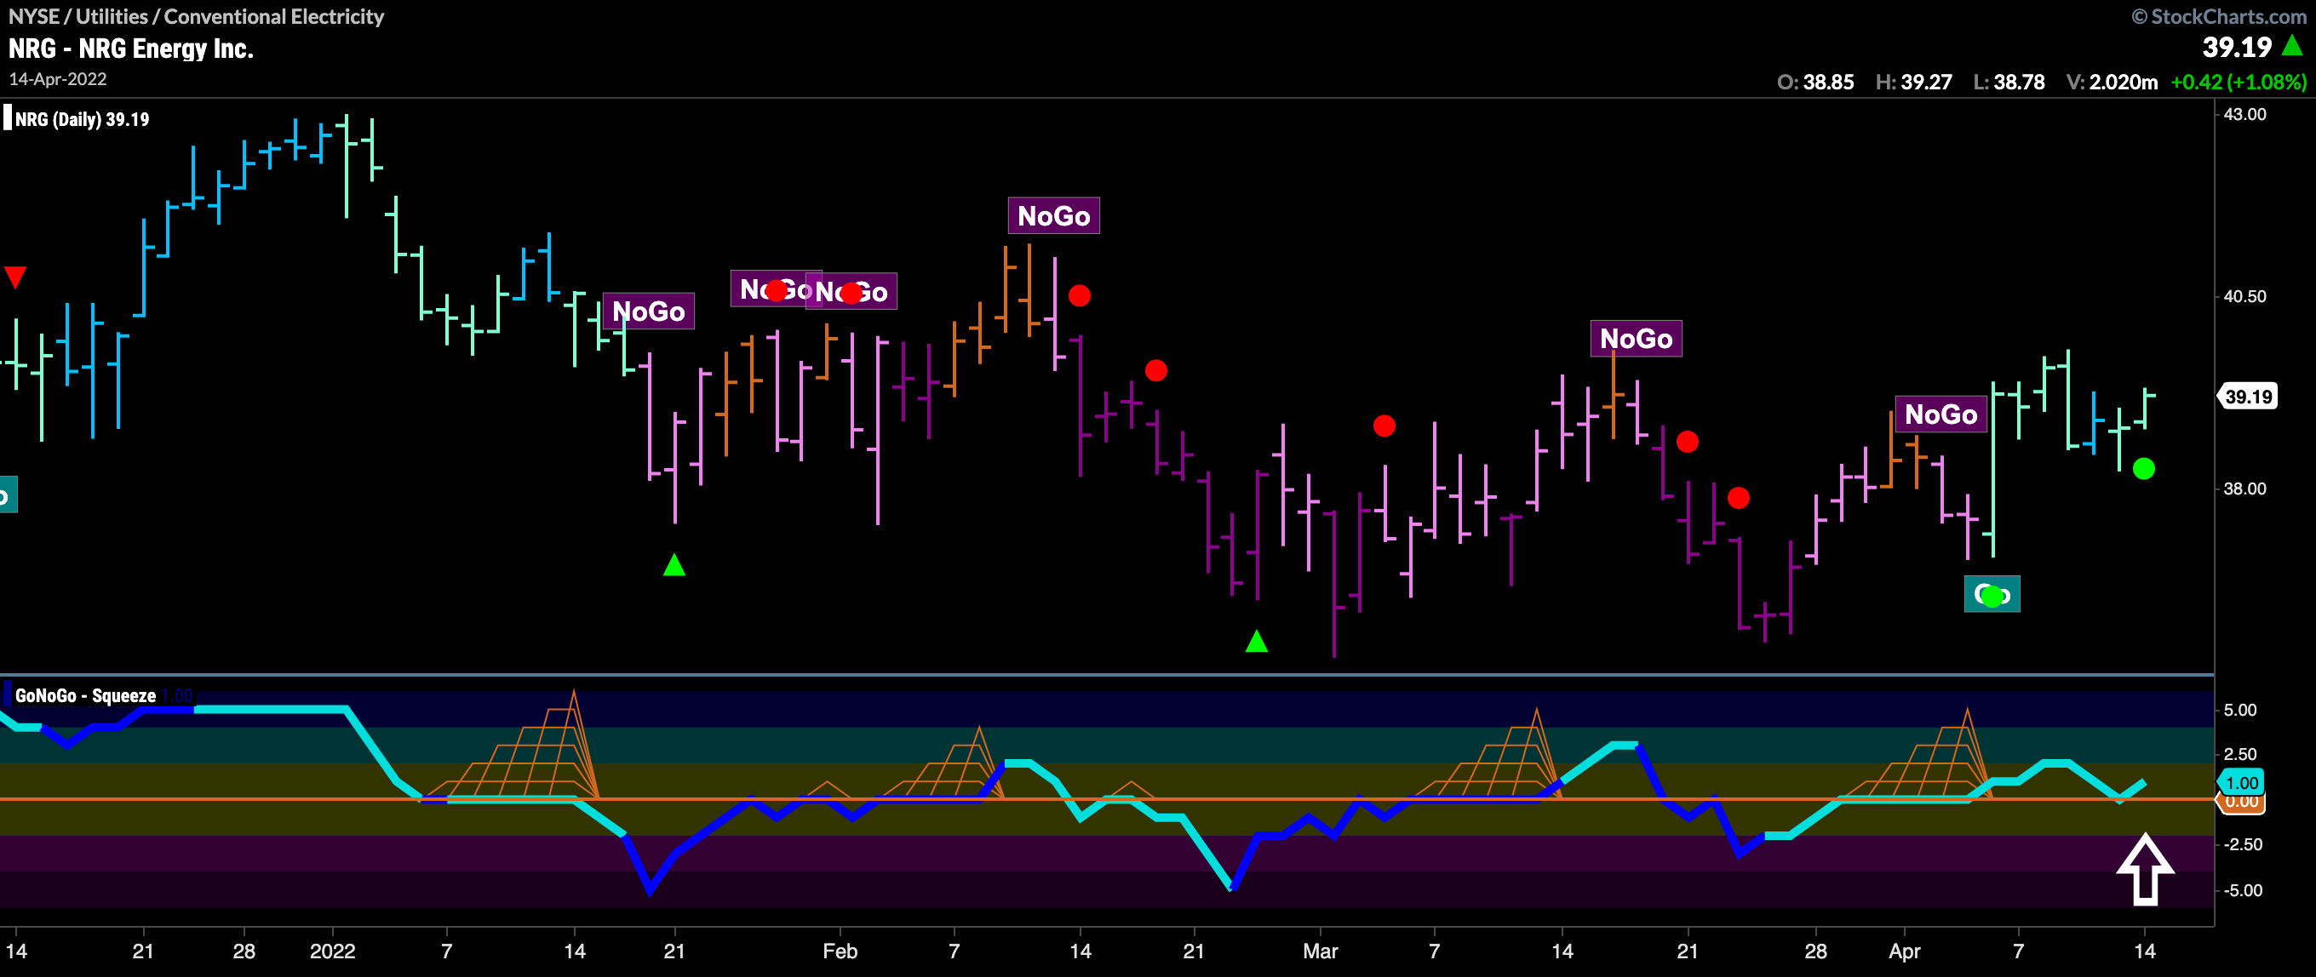Viewport: 2316px width, 977px height.
Task: Click the 40.50 price axis label
Action: (2244, 297)
